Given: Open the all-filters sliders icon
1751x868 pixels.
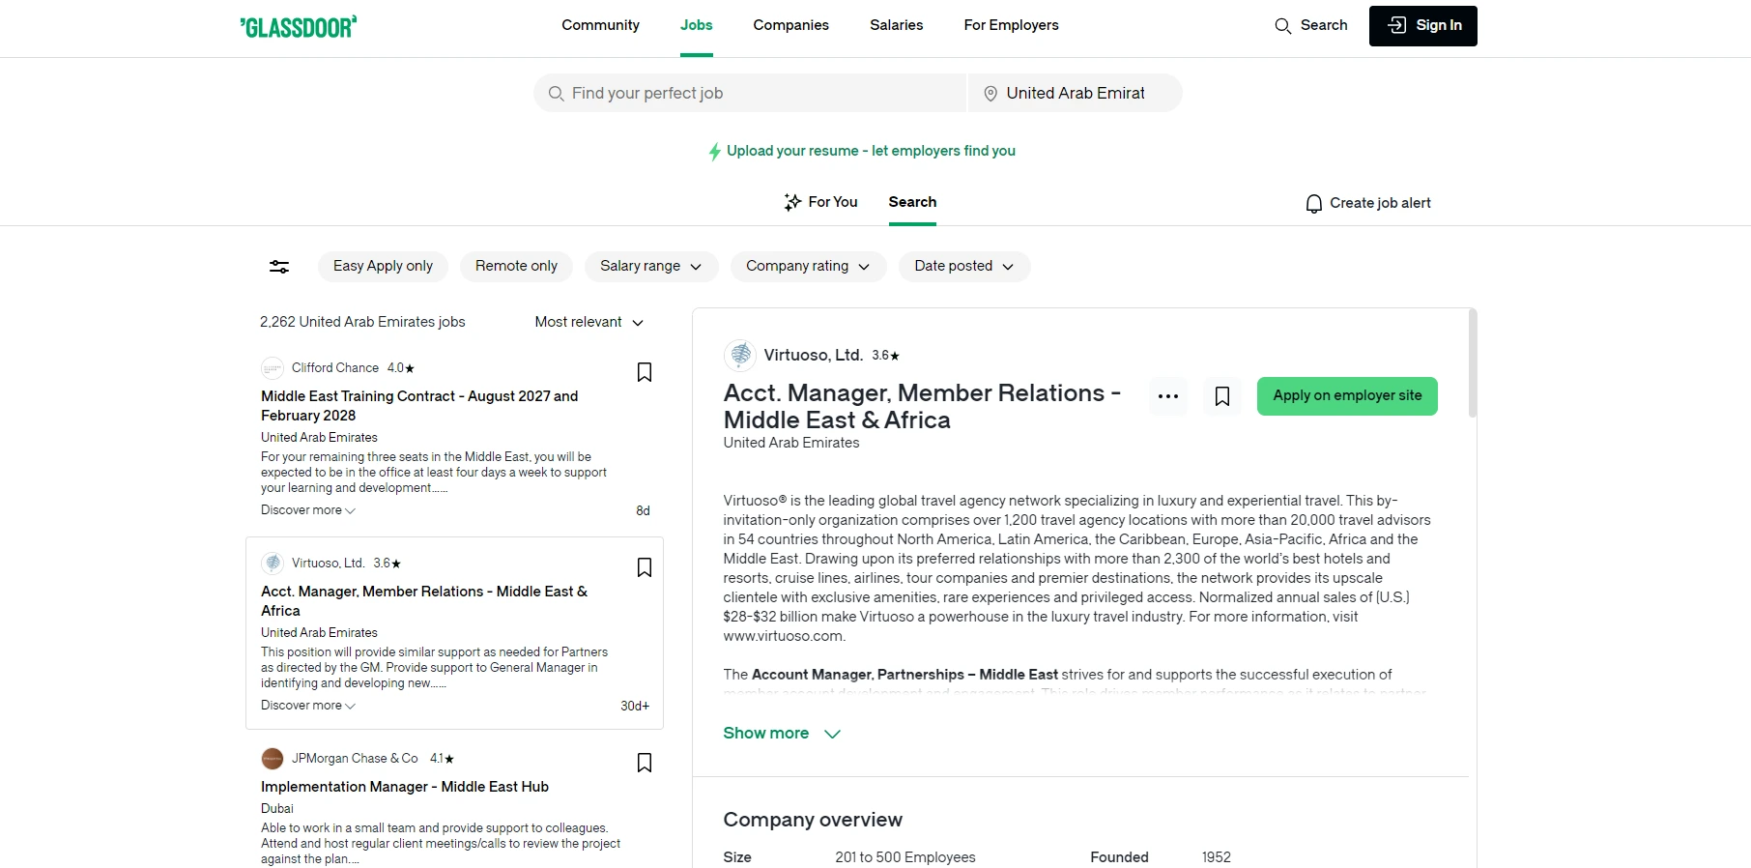Looking at the screenshot, I should [279, 267].
